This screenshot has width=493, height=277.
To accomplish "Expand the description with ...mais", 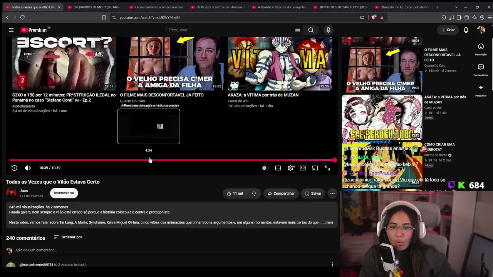I will [x=328, y=222].
